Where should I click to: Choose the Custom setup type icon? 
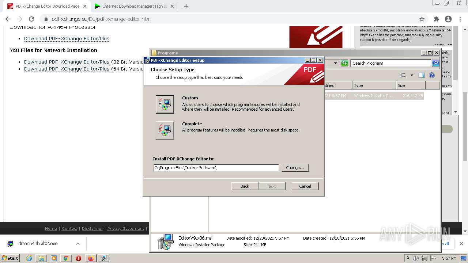click(x=165, y=104)
